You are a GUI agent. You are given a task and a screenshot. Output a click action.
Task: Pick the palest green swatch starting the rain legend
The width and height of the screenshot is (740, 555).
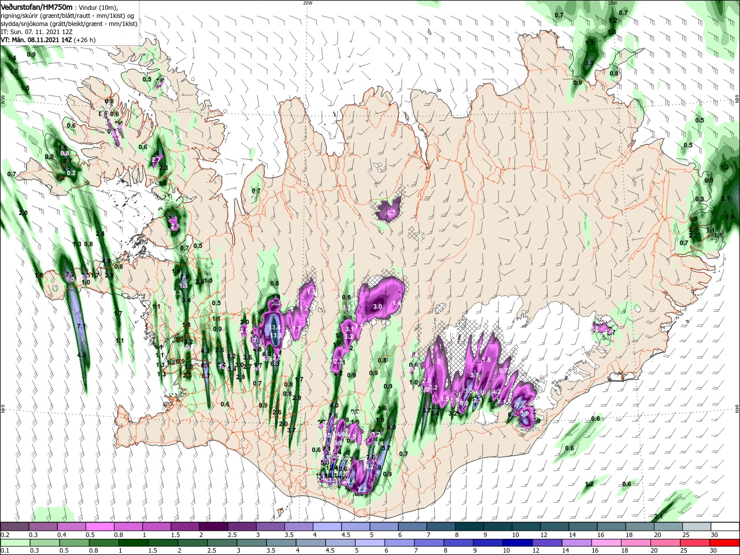[14, 543]
